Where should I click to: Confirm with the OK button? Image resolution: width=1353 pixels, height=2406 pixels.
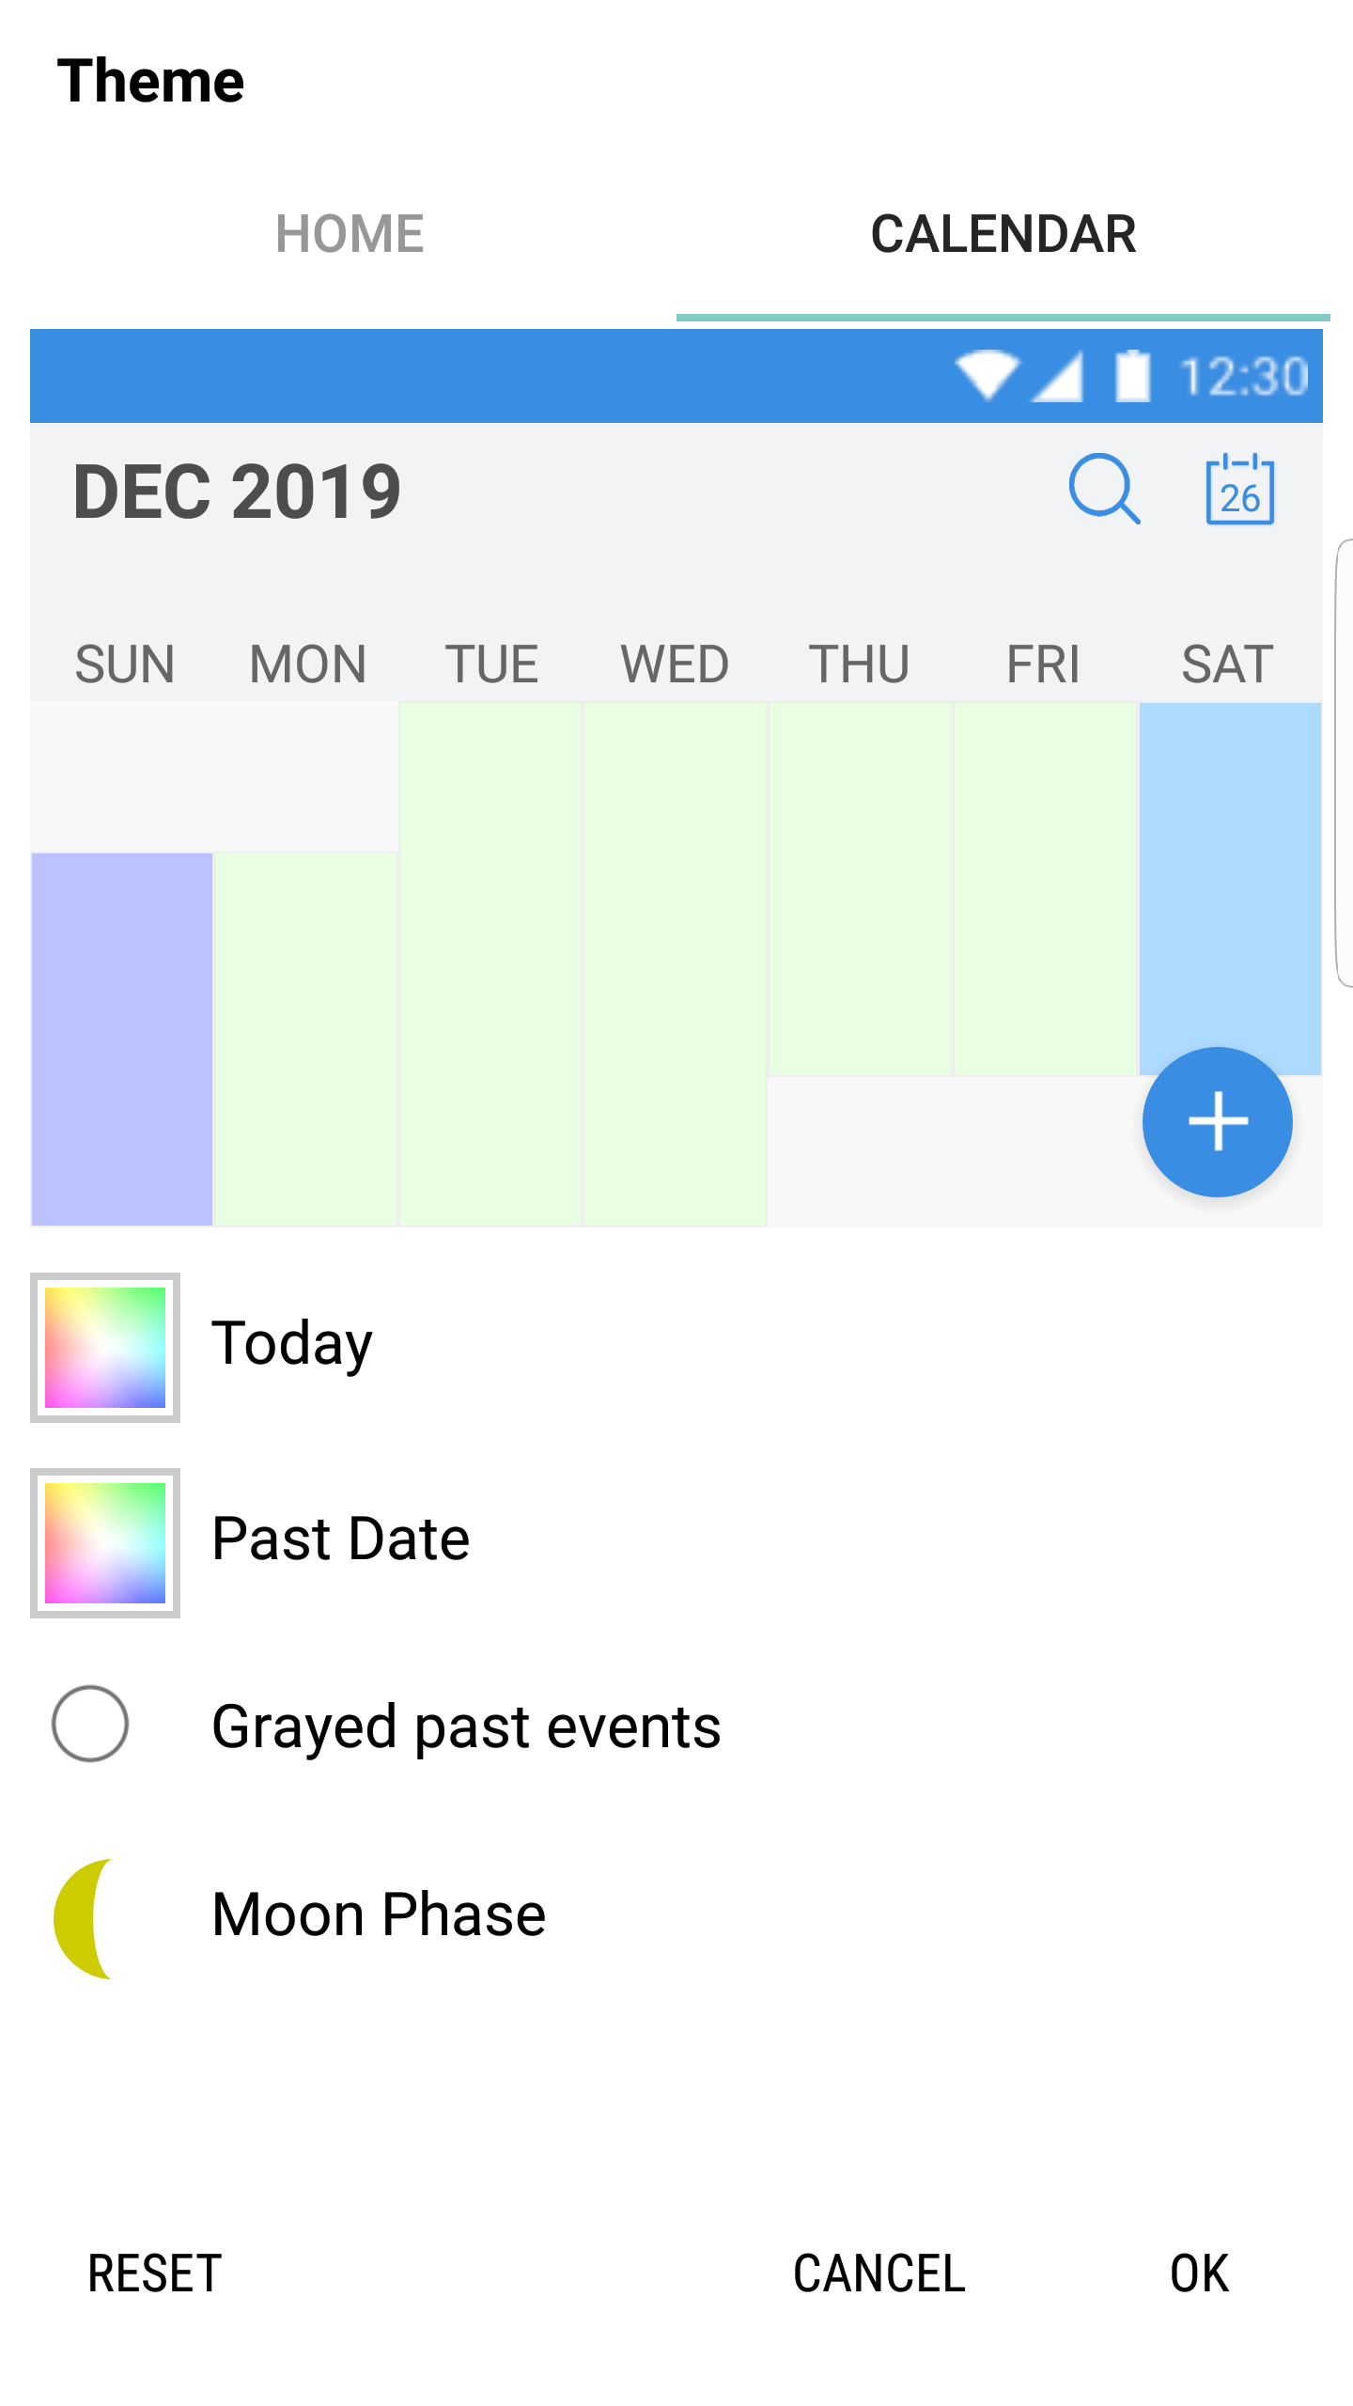click(x=1199, y=2273)
